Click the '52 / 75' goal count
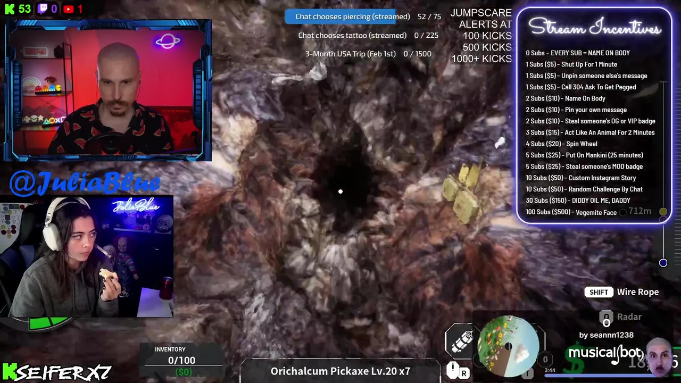681x383 pixels. click(x=429, y=16)
